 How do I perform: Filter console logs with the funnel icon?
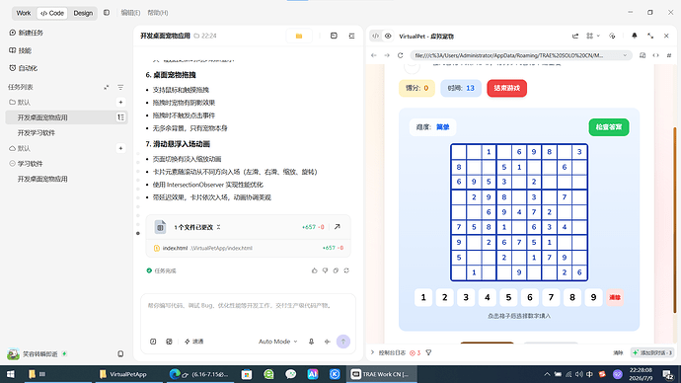[x=428, y=353]
